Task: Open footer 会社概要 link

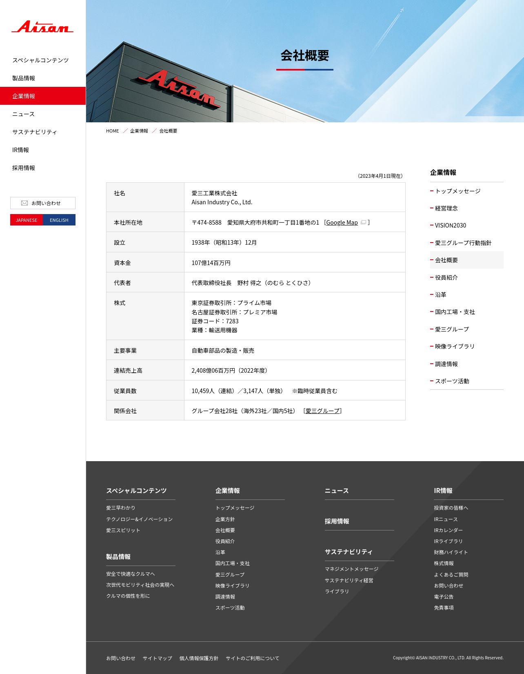Action: pos(225,530)
